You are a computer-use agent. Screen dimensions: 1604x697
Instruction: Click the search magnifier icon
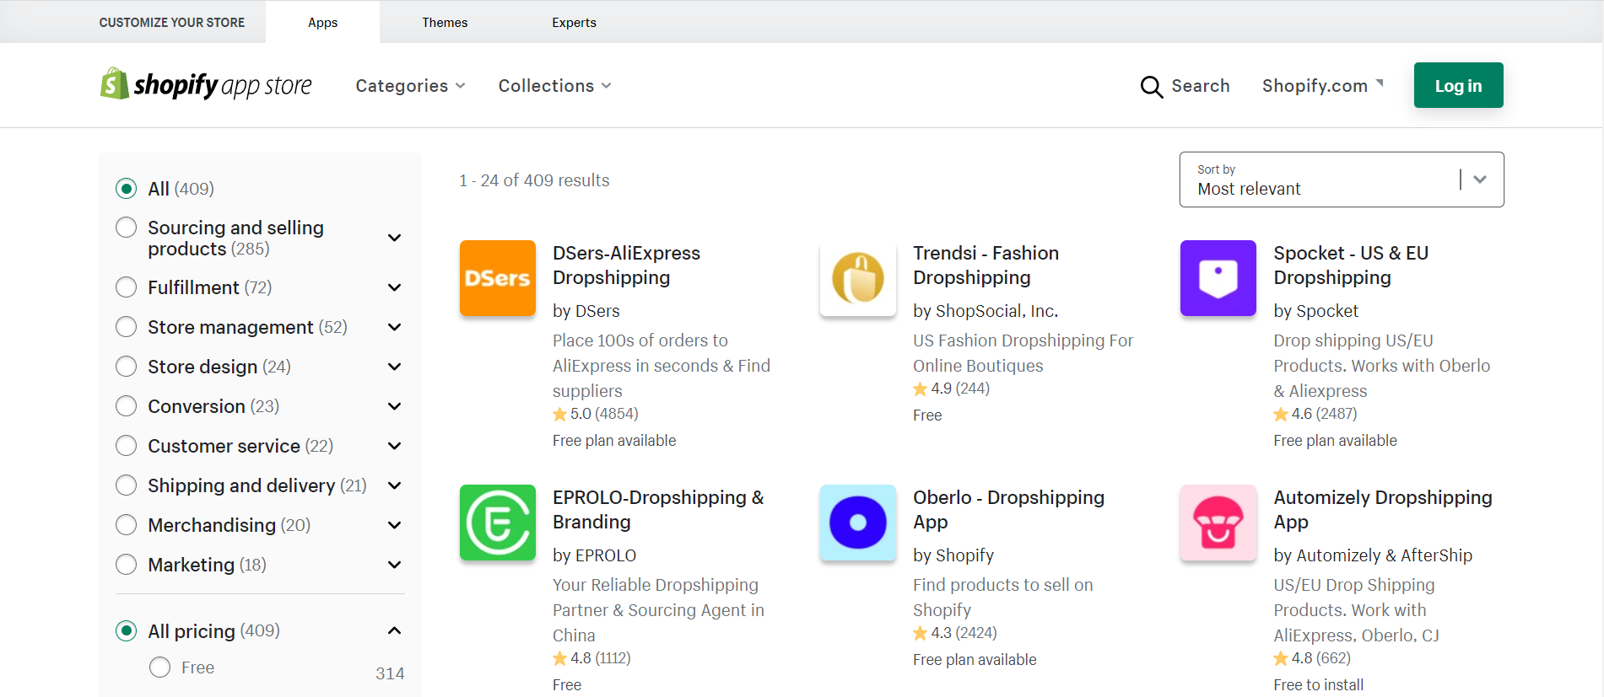1151,86
